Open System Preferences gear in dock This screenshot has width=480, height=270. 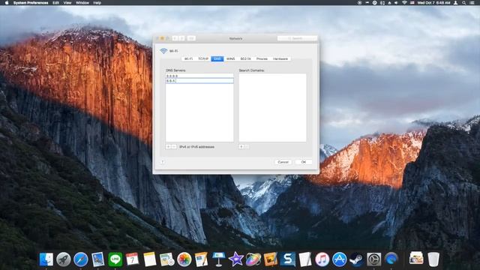pyautogui.click(x=374, y=259)
